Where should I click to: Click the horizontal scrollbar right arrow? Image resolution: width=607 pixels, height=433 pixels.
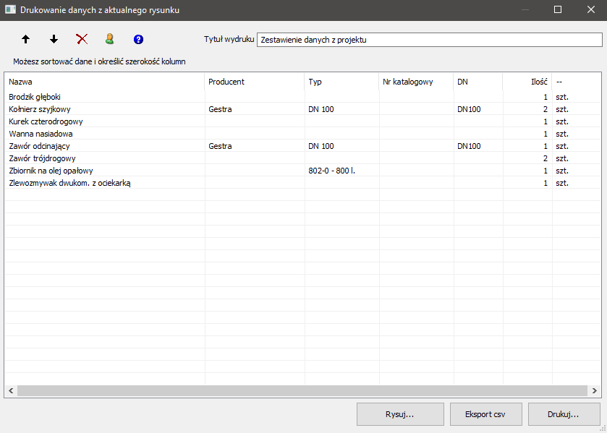pos(595,391)
